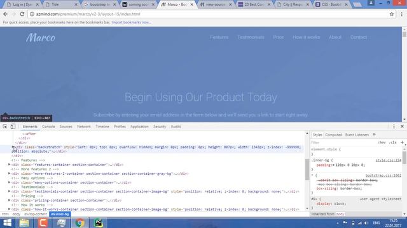
Task: Open the Testimonials nav link
Action: coord(251,37)
